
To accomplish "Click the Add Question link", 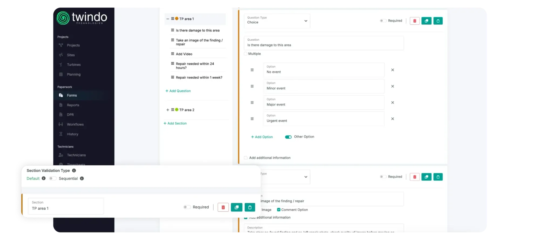I will click(x=178, y=91).
